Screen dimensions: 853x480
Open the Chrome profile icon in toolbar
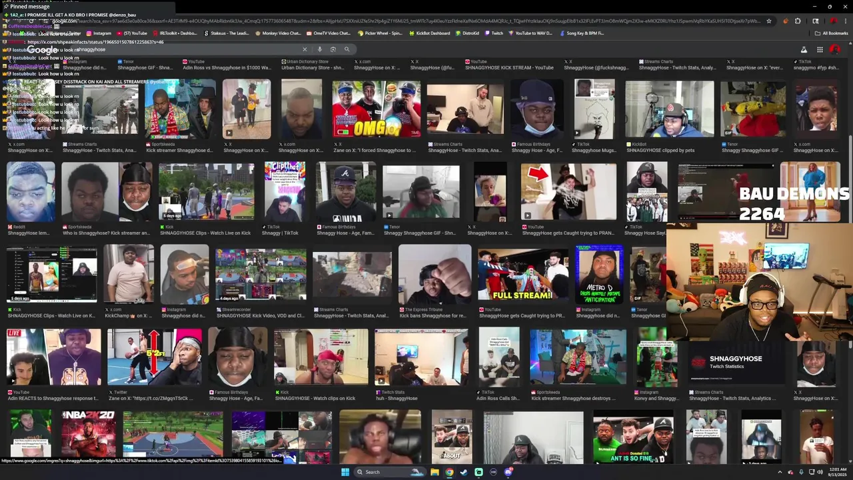pyautogui.click(x=833, y=21)
